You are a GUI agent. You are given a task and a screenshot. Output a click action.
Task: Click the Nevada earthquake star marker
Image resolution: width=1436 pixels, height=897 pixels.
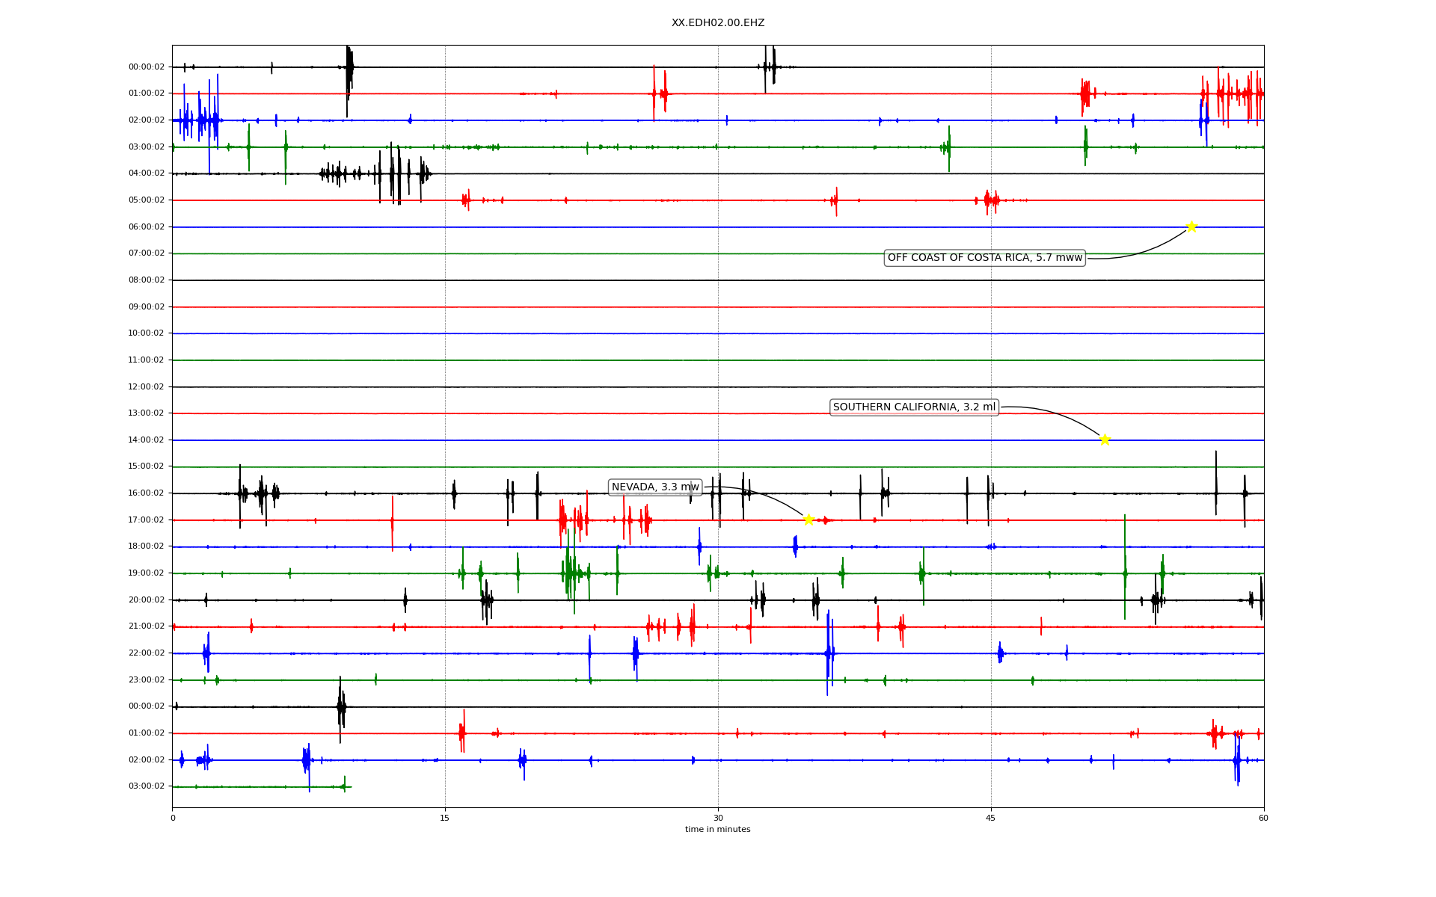pyautogui.click(x=808, y=520)
